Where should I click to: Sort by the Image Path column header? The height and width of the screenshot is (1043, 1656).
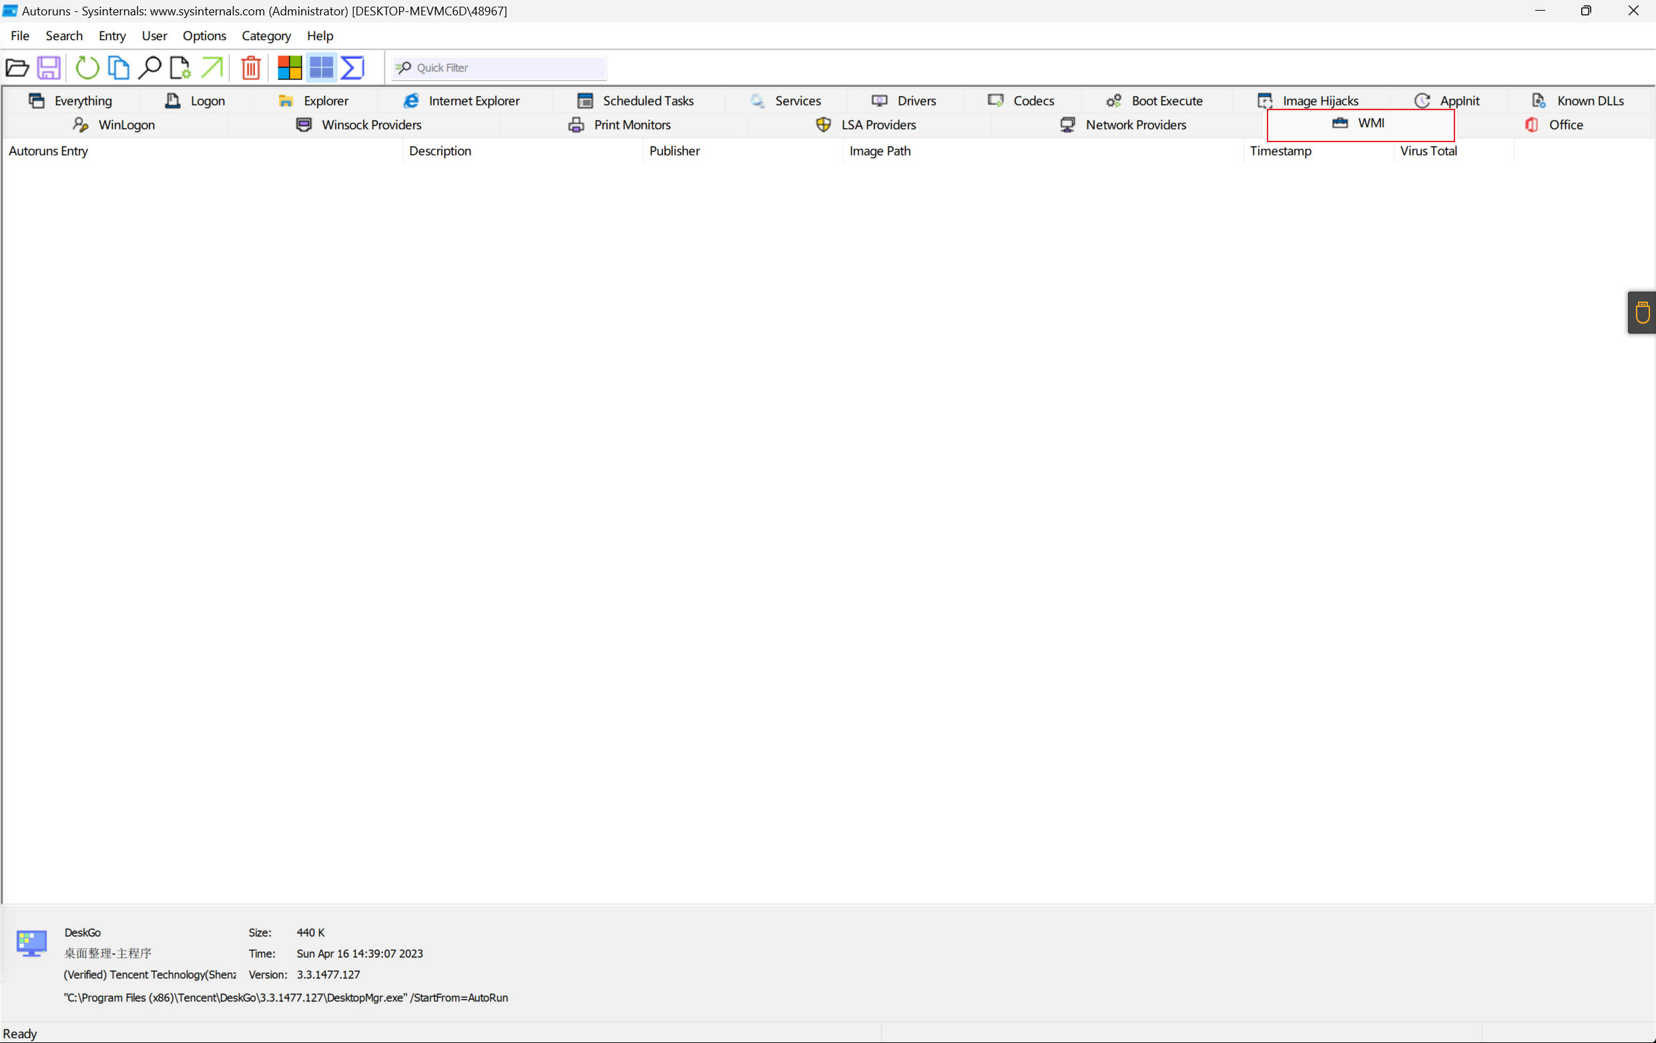[880, 151]
